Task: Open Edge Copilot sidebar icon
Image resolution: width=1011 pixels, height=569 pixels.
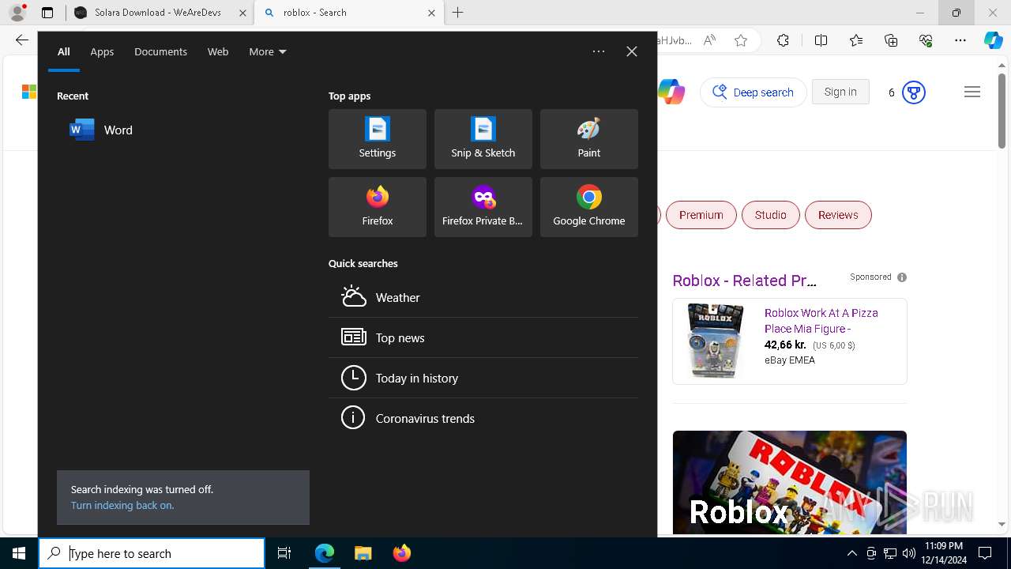Action: pyautogui.click(x=993, y=40)
